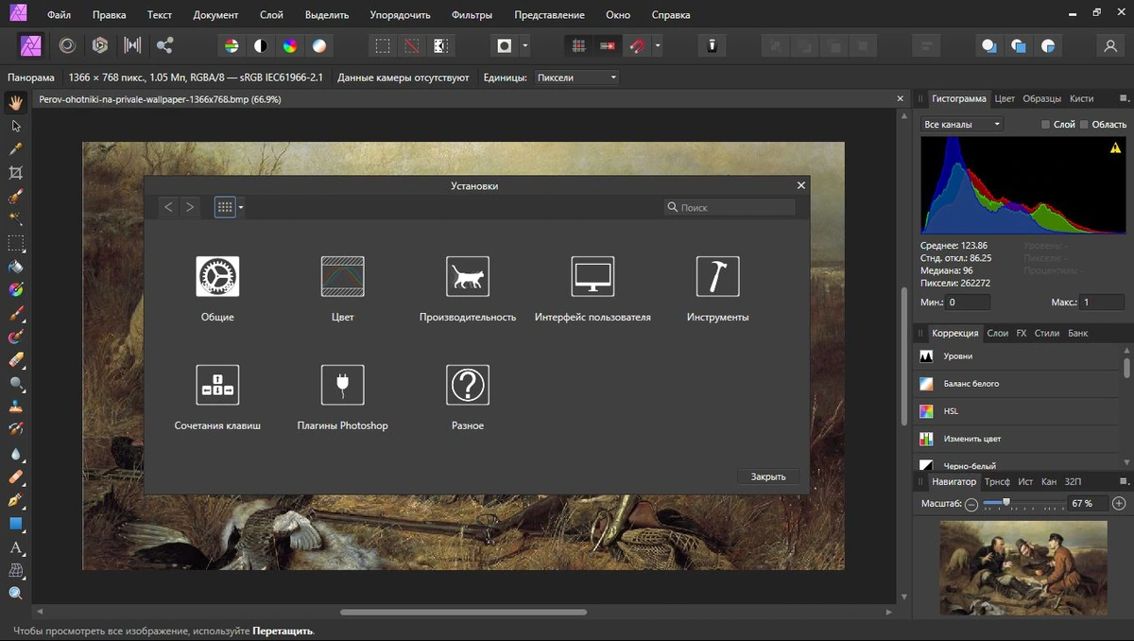1134x641 pixels.
Task: Add the Уровни adjustment
Action: point(1020,356)
